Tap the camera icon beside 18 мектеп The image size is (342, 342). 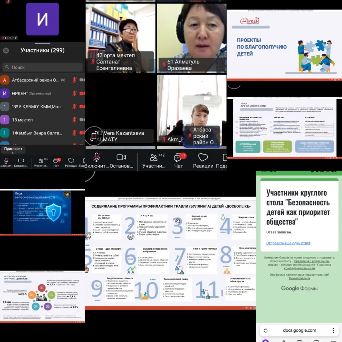82,120
